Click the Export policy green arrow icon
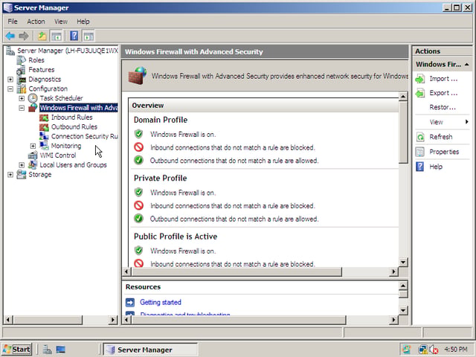 point(420,93)
